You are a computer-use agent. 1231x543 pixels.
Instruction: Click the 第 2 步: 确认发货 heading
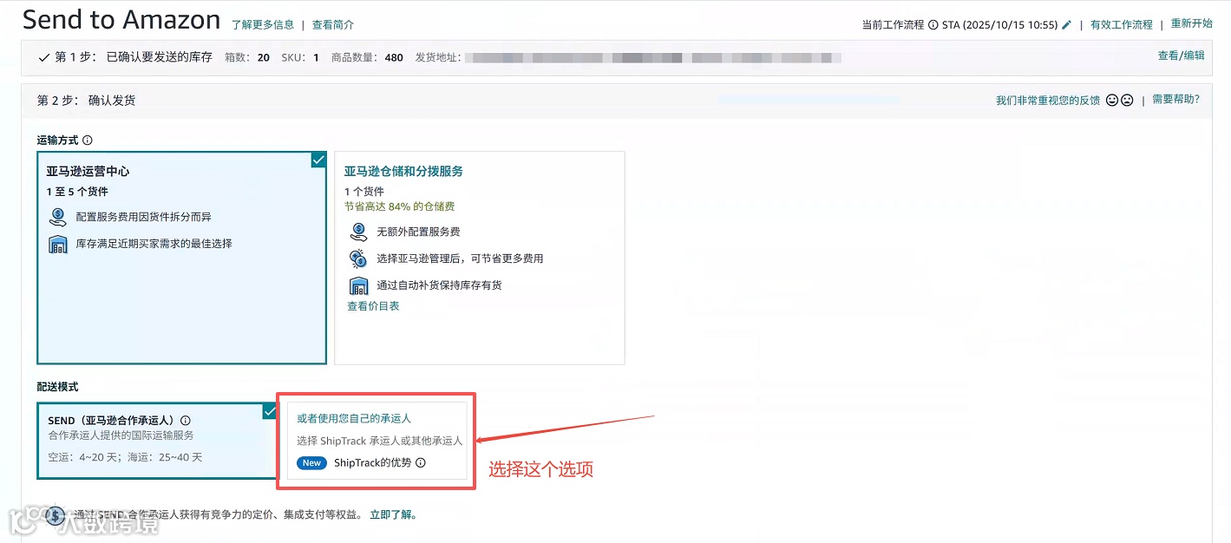(x=87, y=101)
